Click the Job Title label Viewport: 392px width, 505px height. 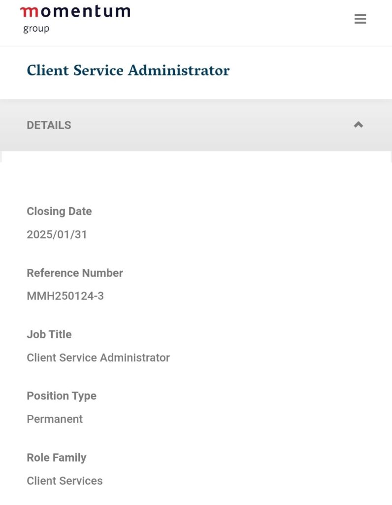(x=49, y=334)
